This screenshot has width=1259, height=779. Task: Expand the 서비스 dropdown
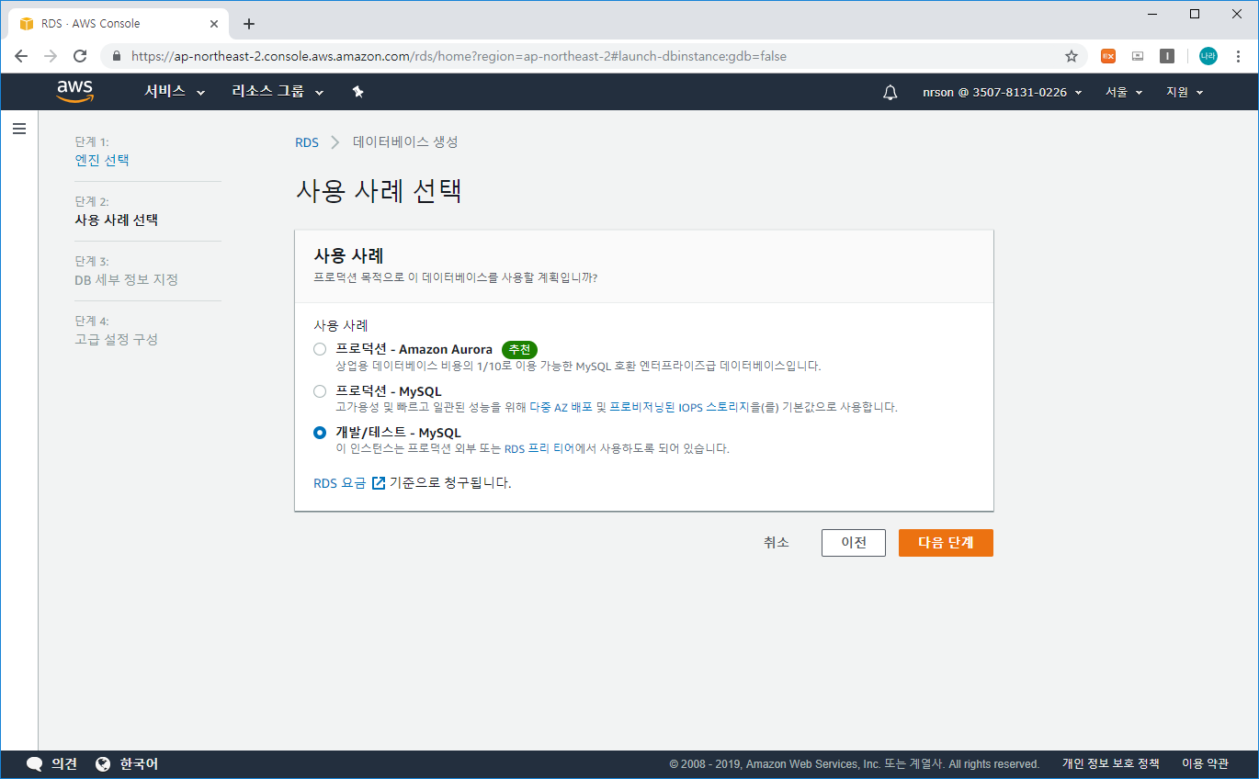[175, 92]
